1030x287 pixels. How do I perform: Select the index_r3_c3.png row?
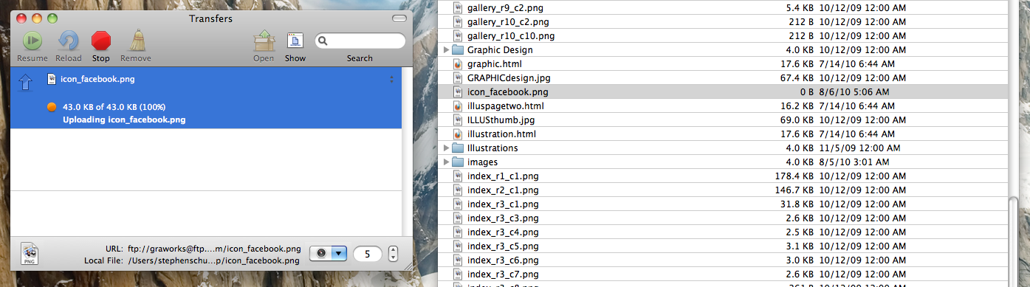[x=723, y=218]
